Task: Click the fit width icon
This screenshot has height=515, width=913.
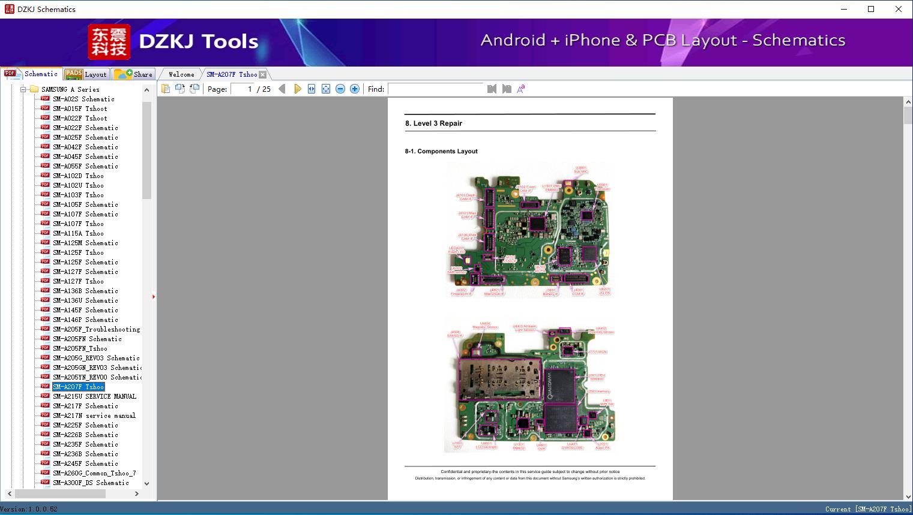Action: coord(312,89)
